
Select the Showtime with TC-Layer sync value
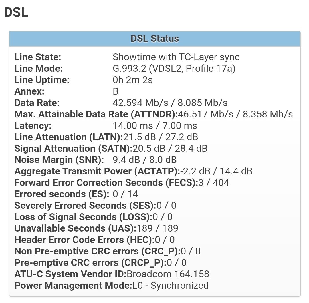(176, 57)
